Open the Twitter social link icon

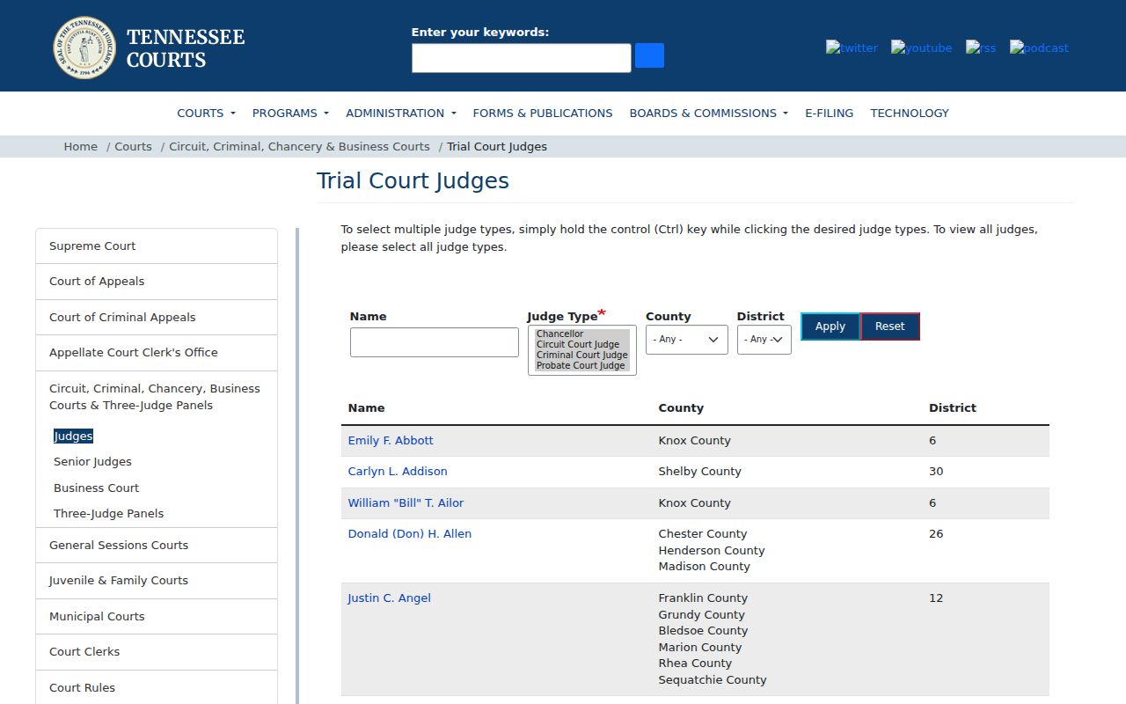(x=852, y=48)
